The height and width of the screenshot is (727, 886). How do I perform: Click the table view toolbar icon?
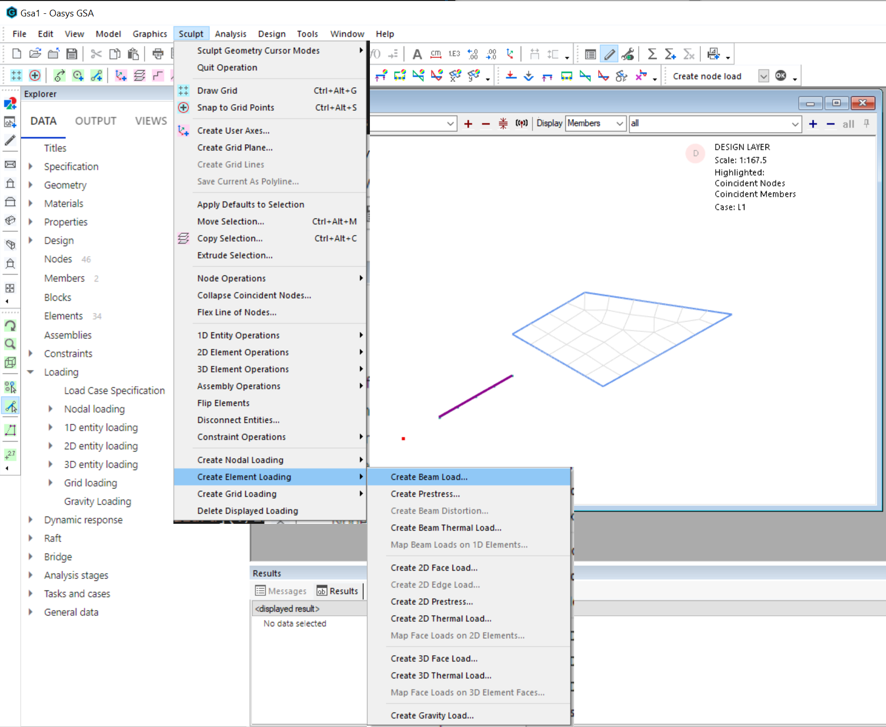[x=590, y=54]
